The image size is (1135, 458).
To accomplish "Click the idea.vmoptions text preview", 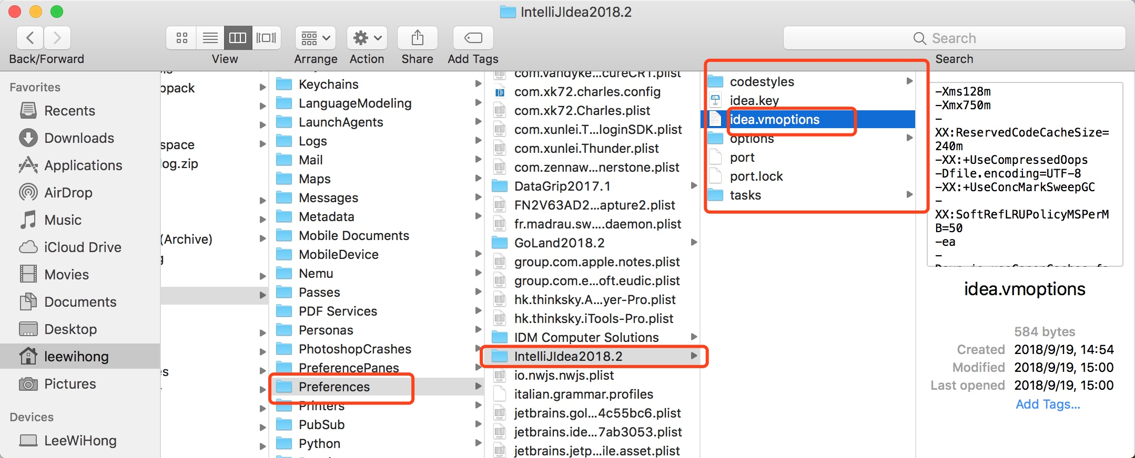I will (x=1025, y=174).
